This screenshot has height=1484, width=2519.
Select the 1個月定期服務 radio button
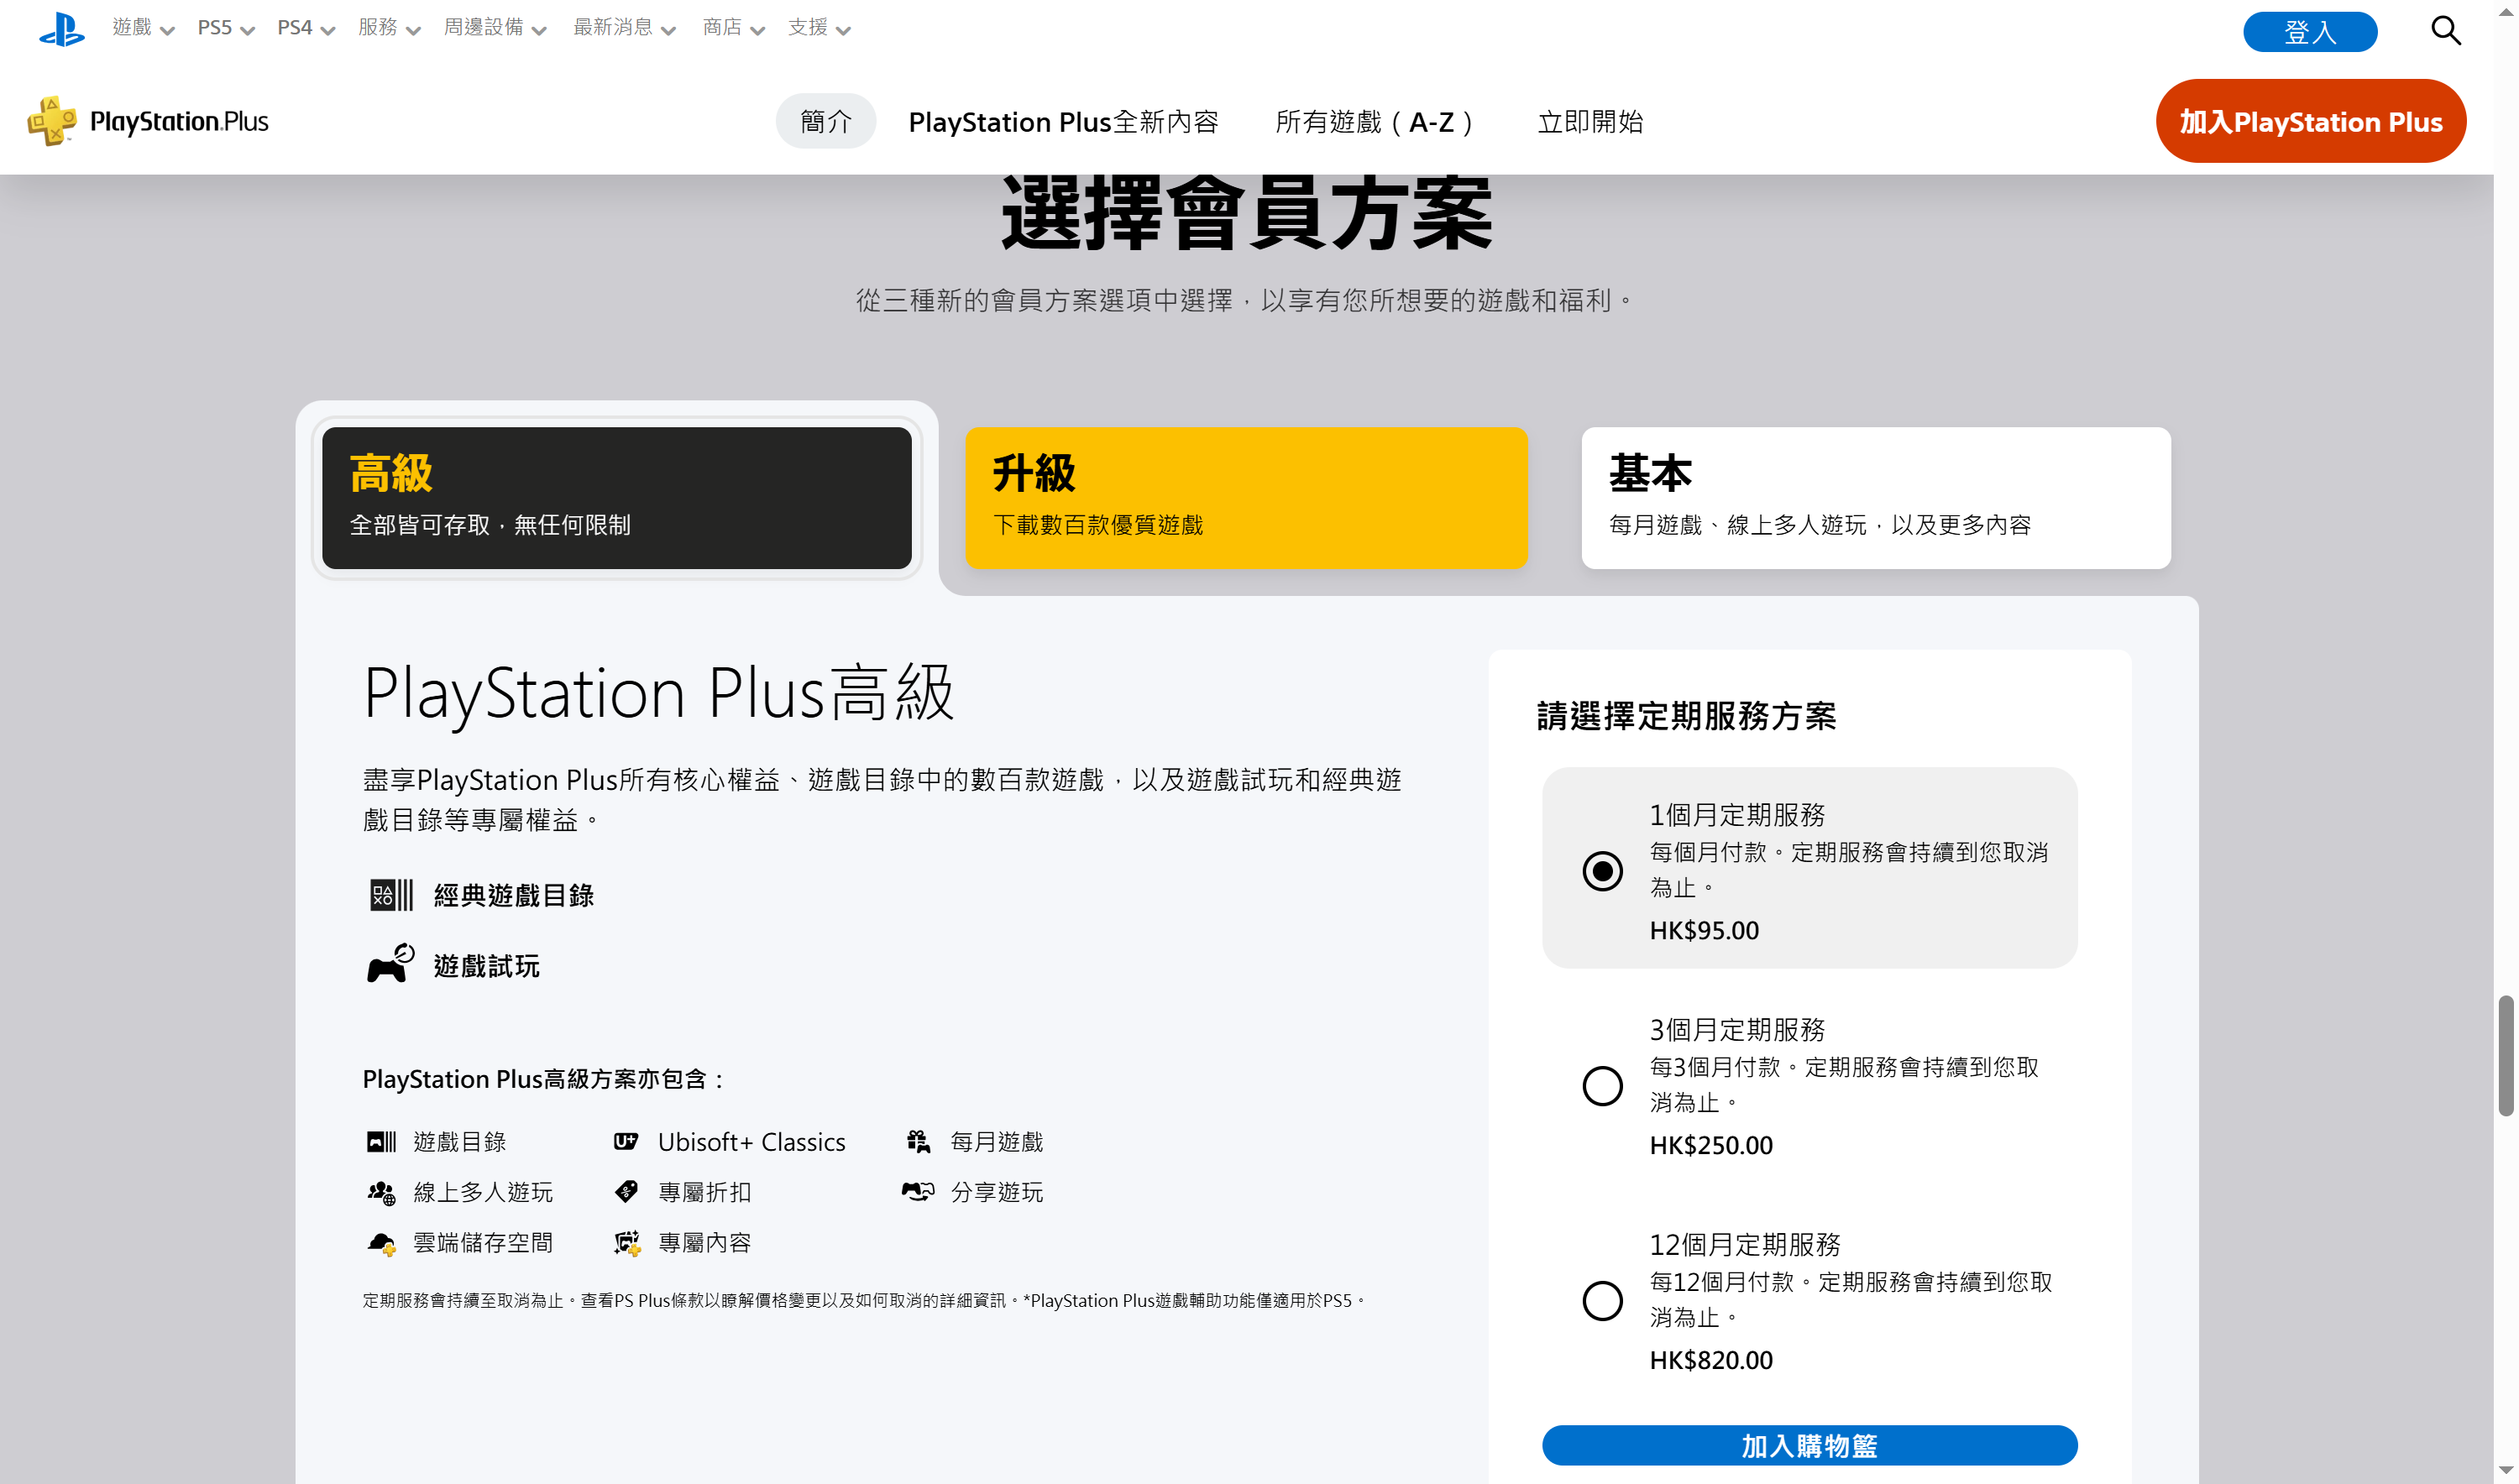(x=1601, y=871)
